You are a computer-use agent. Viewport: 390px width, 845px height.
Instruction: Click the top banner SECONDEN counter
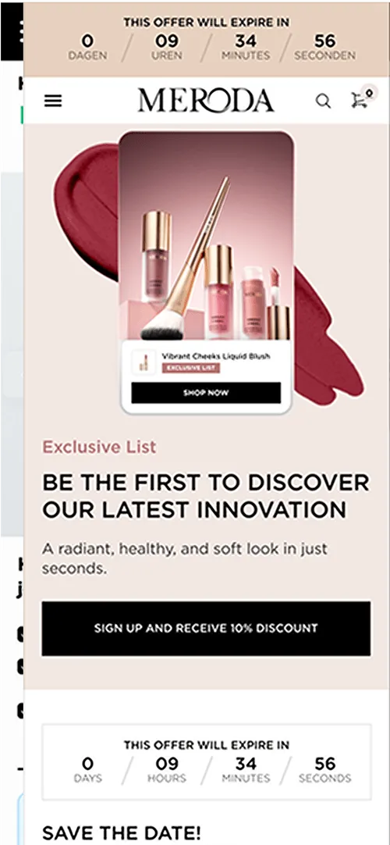point(325,47)
